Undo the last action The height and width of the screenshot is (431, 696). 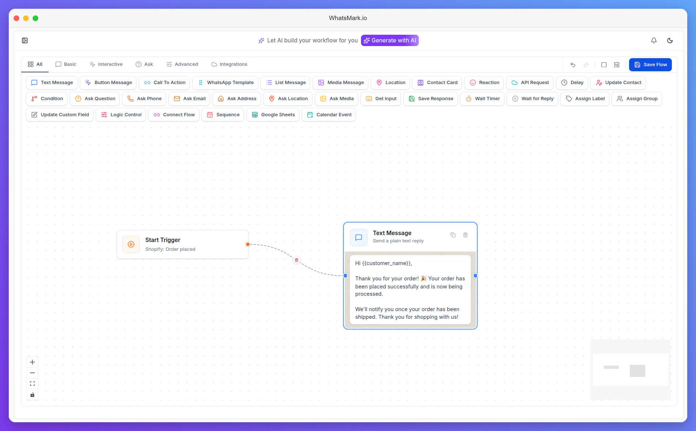(x=573, y=65)
